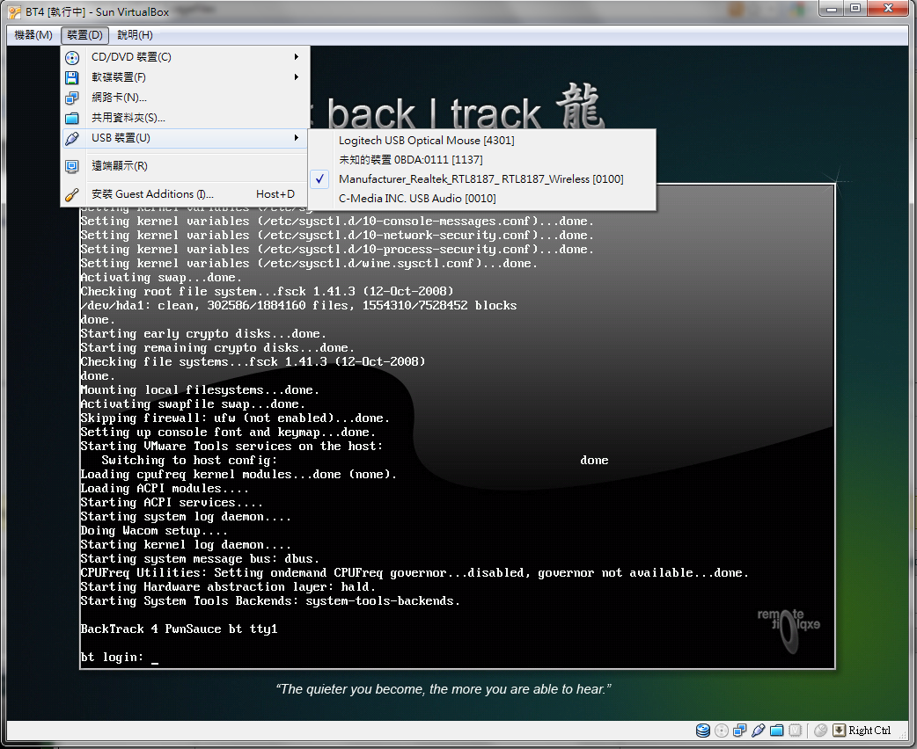
Task: Click the CD/DVD status bar icon
Action: (722, 730)
